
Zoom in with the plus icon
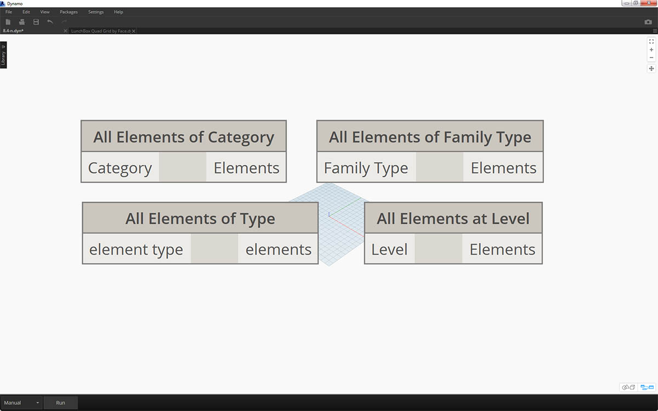[651, 49]
